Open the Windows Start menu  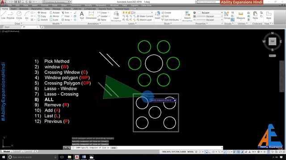4,157
